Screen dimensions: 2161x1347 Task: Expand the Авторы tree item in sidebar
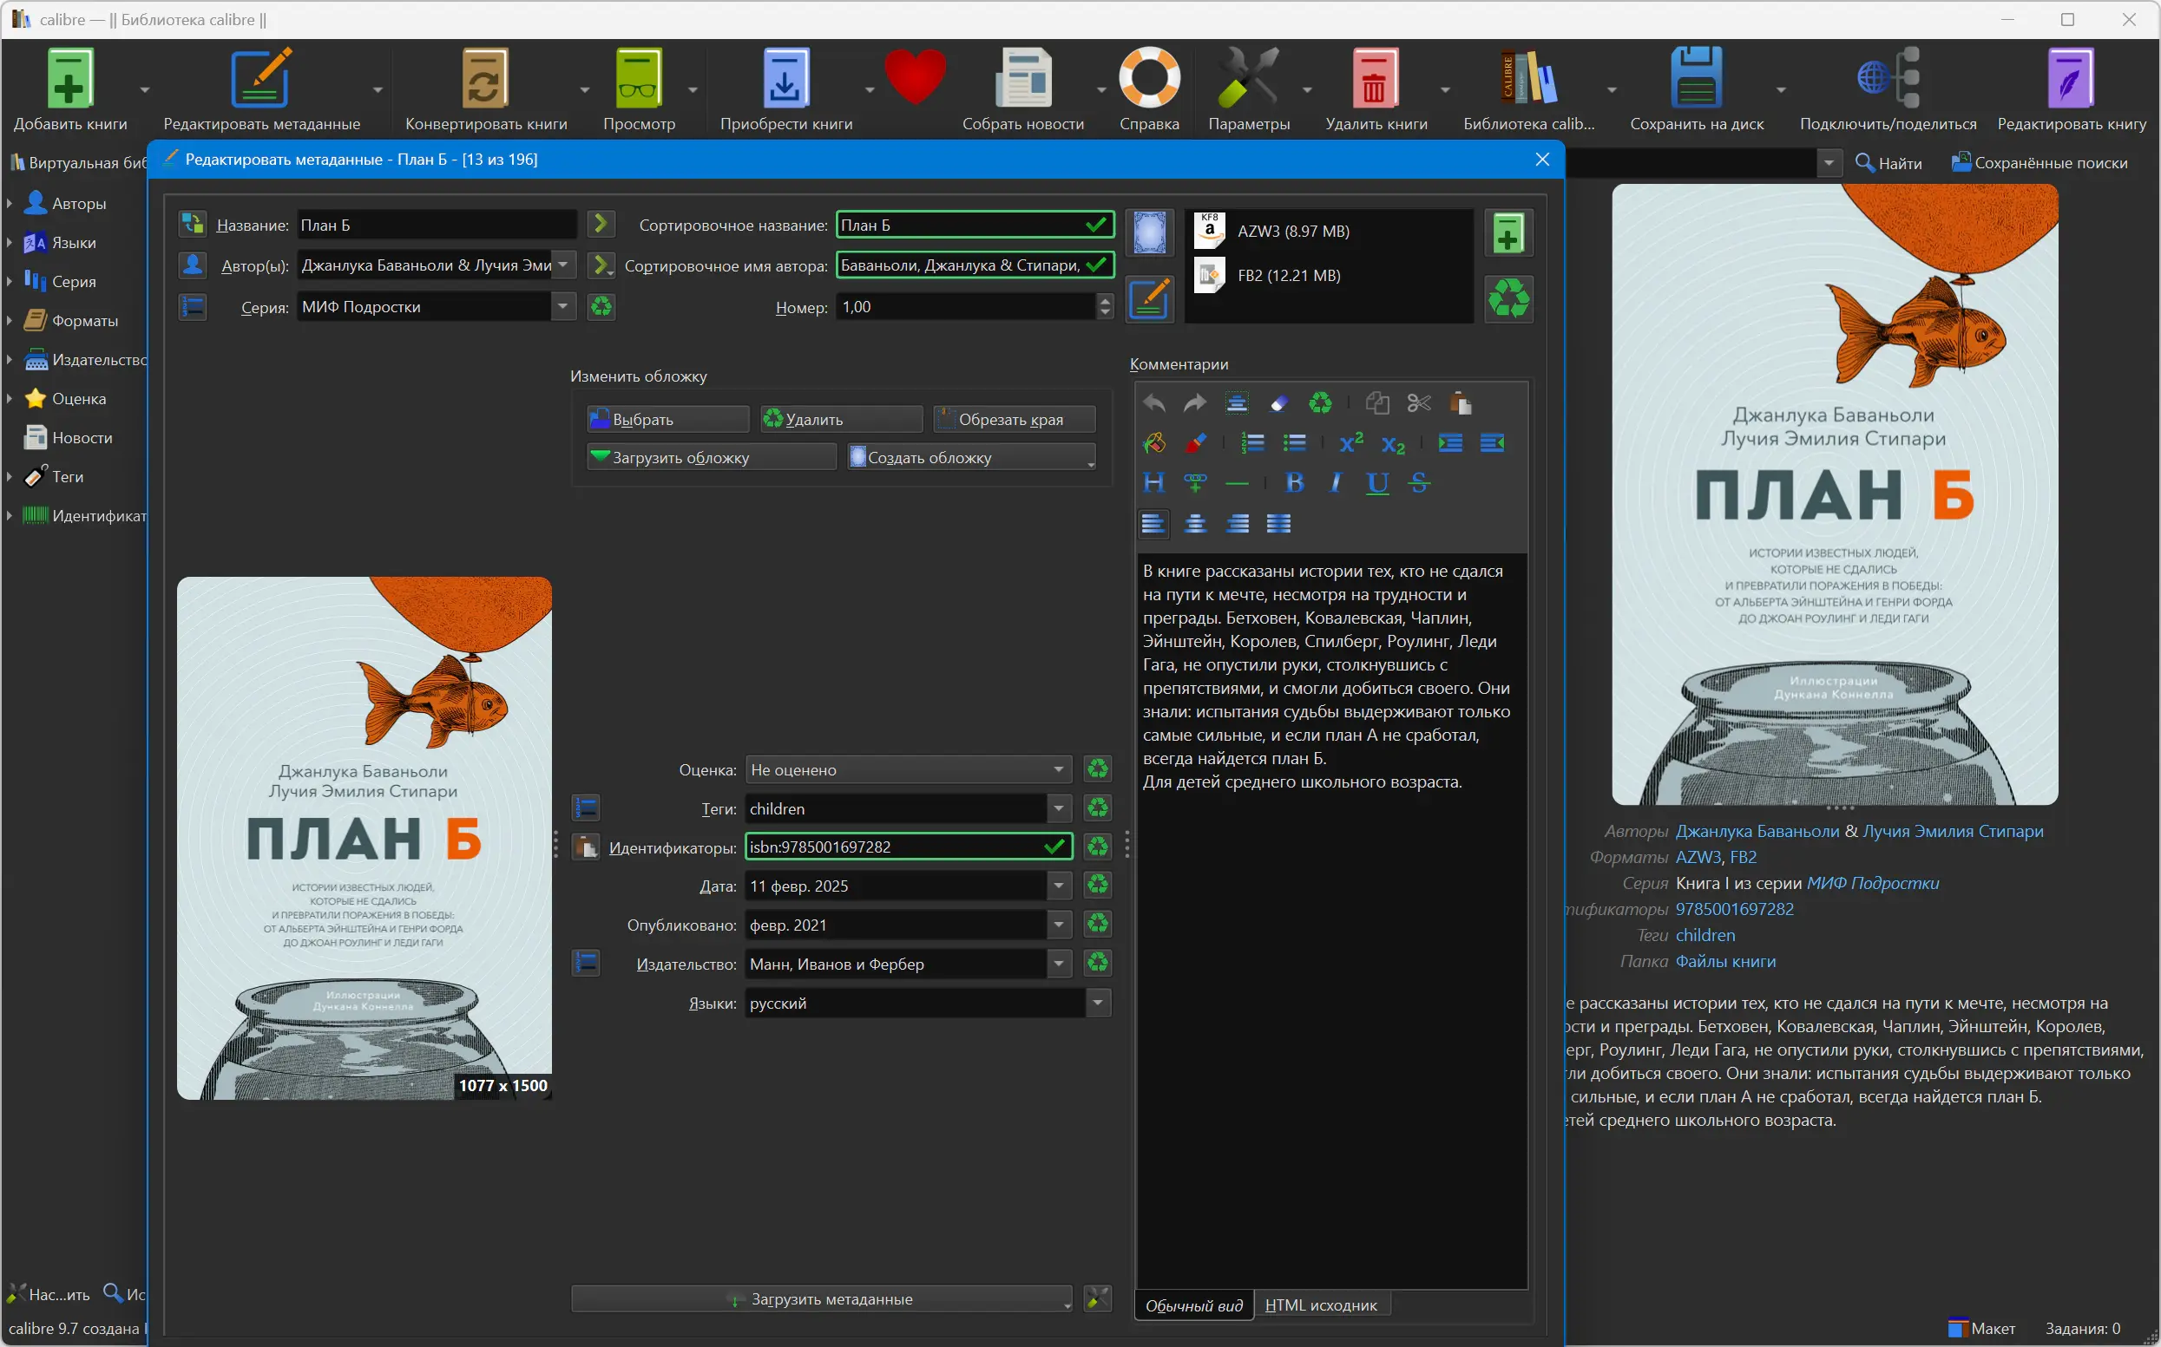tap(10, 203)
